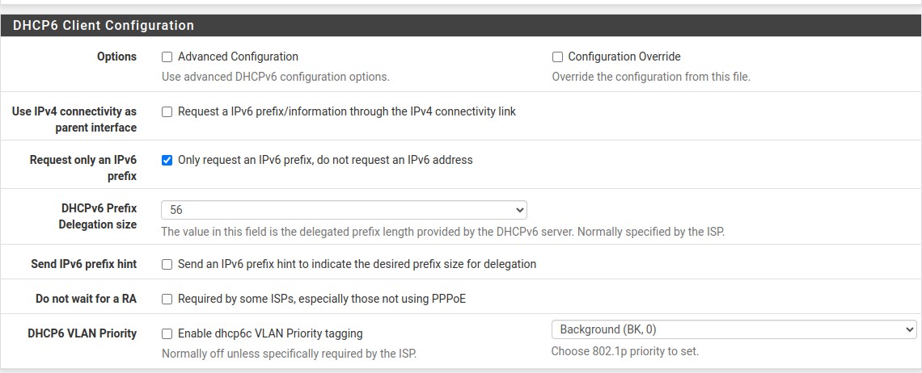The image size is (922, 373).
Task: Uncheck the only-request-IPv6-prefix checkbox
Action: pos(167,161)
